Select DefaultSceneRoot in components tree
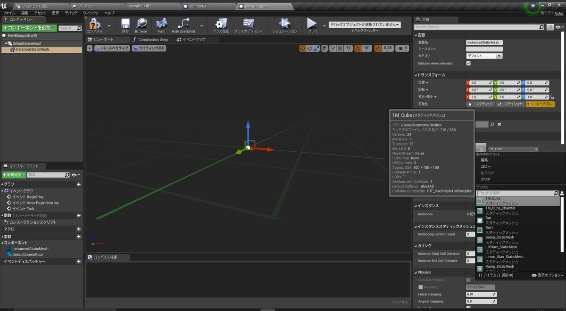 point(27,43)
